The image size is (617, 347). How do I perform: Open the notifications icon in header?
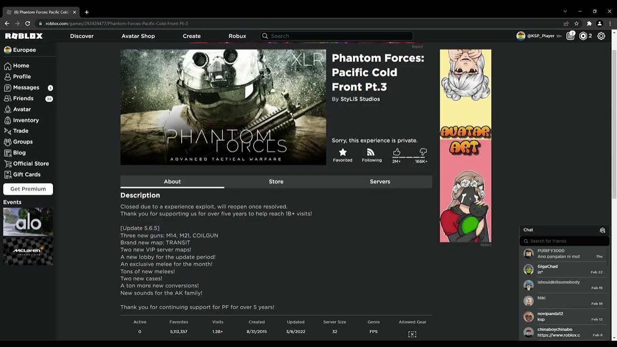(x=571, y=36)
